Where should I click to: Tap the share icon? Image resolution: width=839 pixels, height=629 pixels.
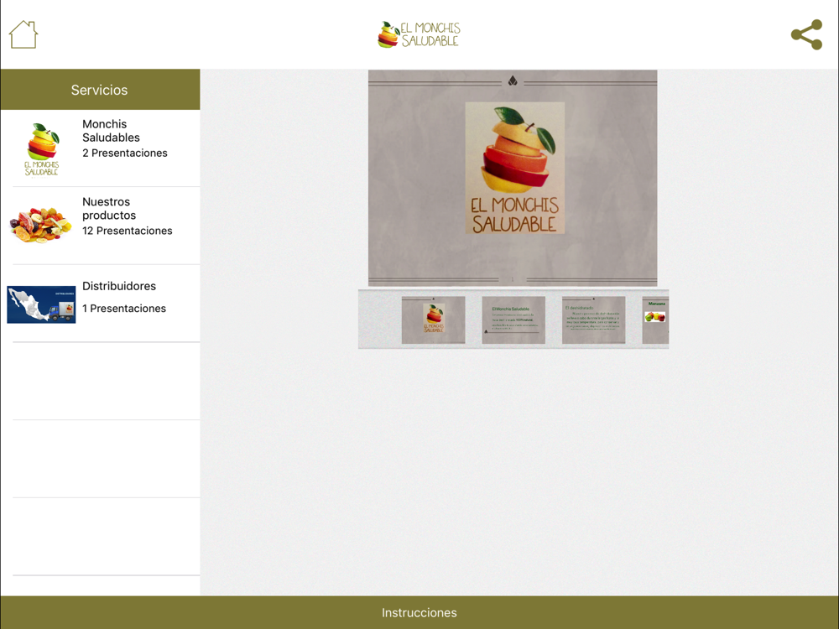[x=806, y=34]
